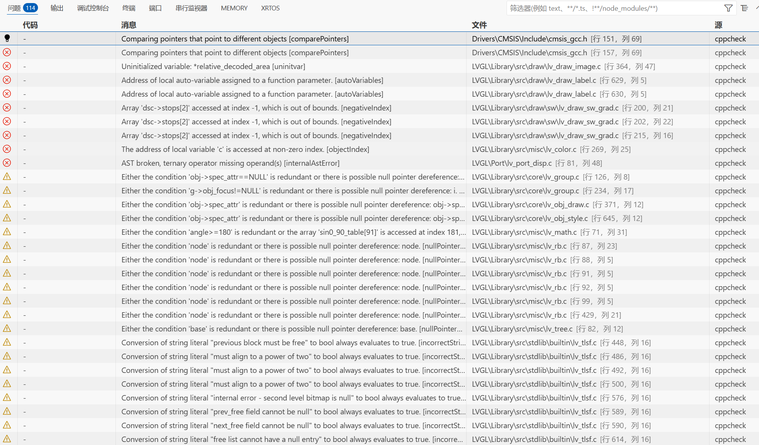Click warning icon on lv_tlsf.c line 448 row
This screenshot has width=759, height=445.
7,342
